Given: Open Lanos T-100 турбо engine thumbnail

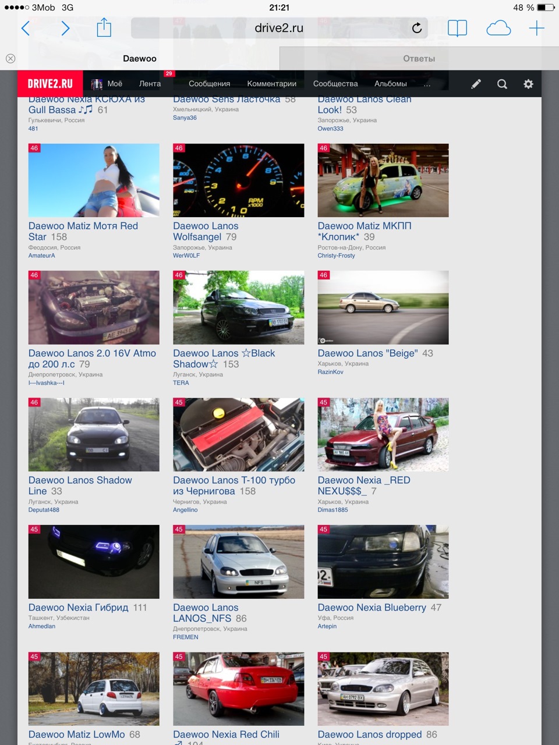Looking at the screenshot, I should [x=239, y=435].
